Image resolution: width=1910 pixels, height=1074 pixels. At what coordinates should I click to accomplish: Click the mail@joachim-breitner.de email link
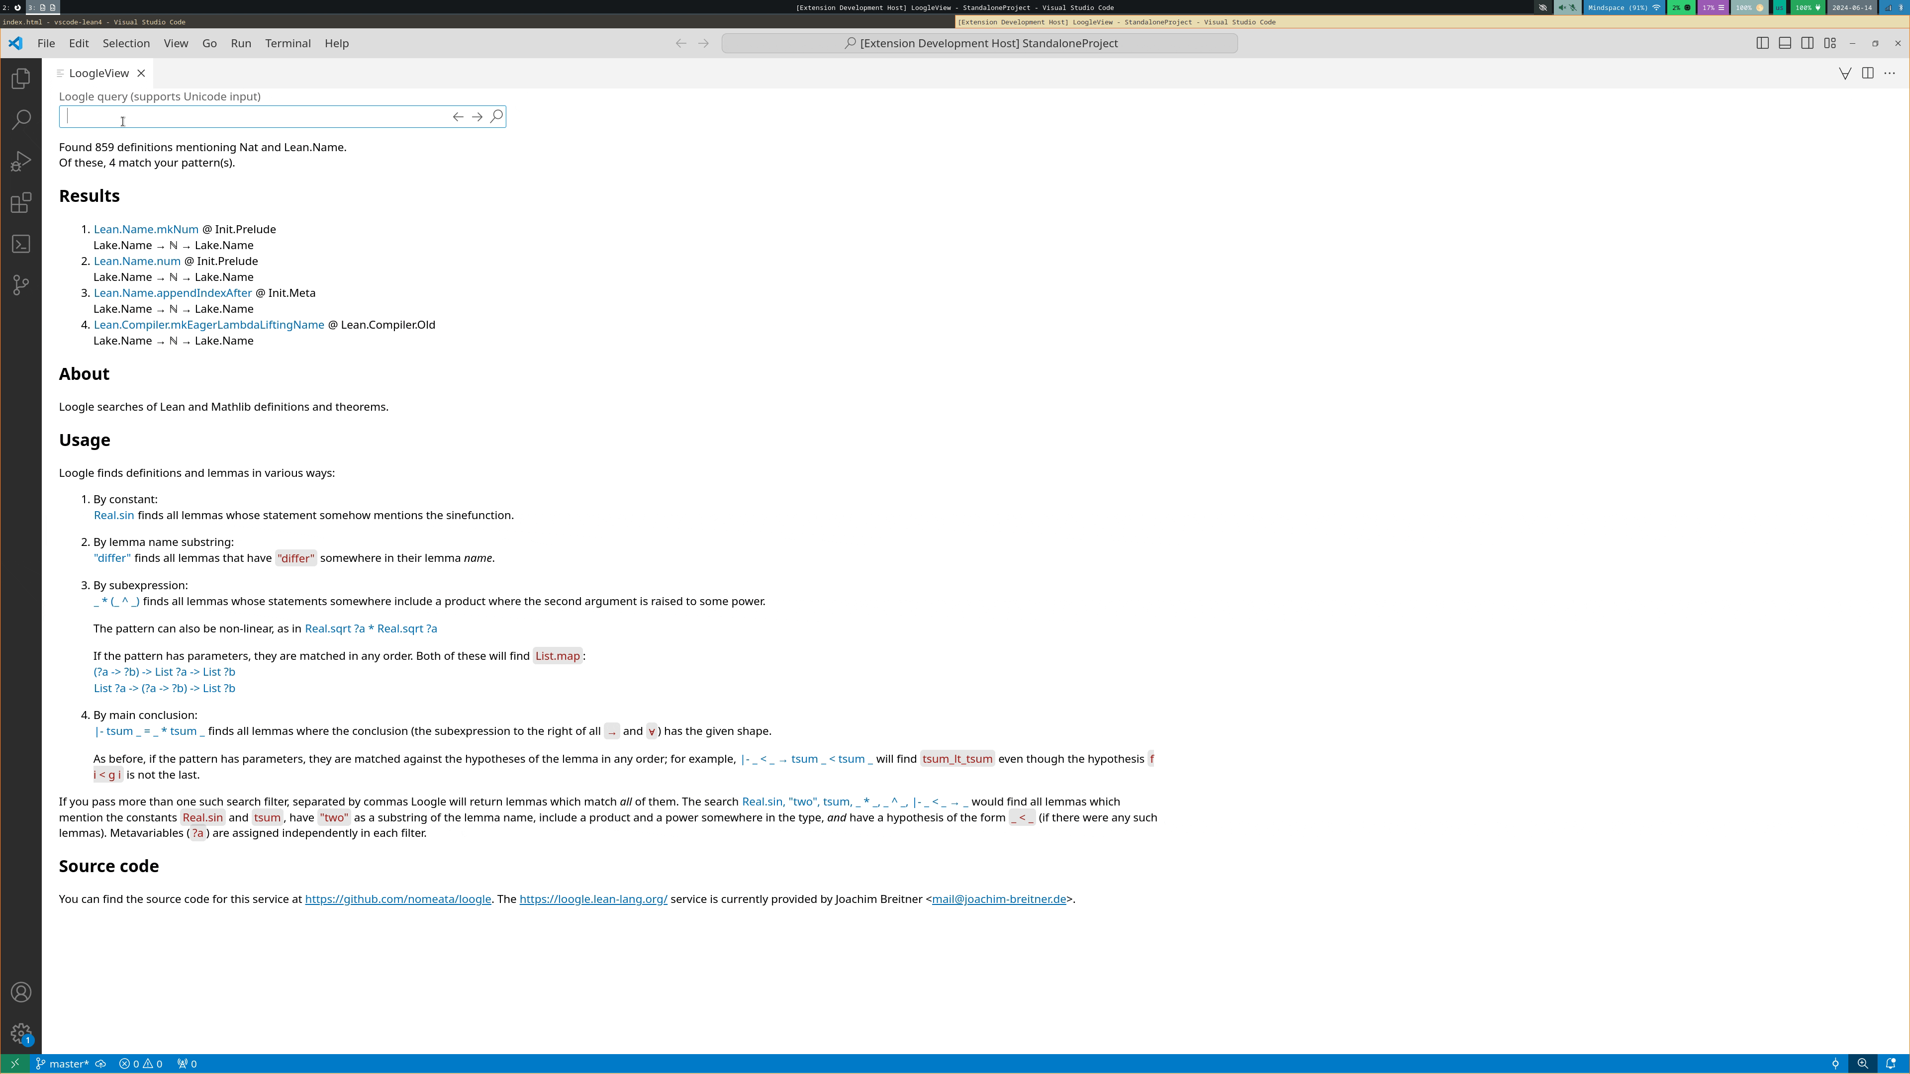[999, 899]
